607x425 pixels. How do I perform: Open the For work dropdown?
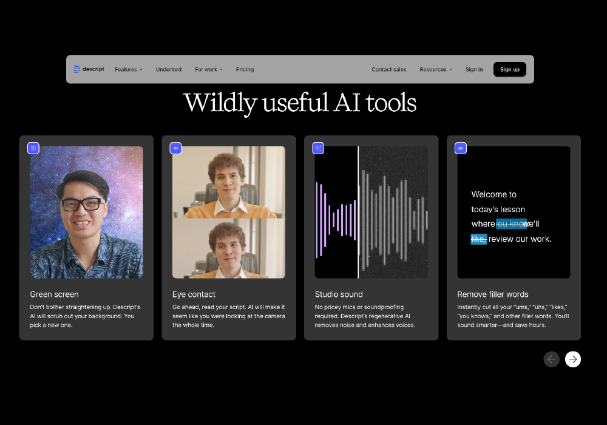pos(208,70)
